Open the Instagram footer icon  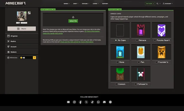tap(74, 102)
